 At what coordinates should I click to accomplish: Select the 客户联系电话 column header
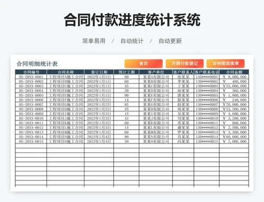[207, 72]
